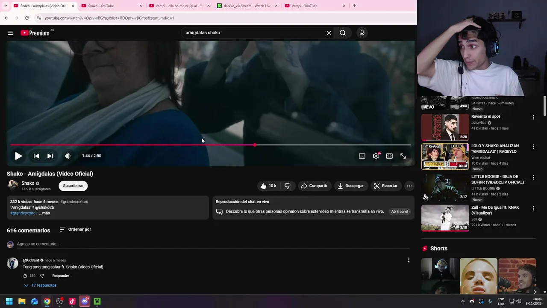Like the video with thumbs up

[x=268, y=186]
